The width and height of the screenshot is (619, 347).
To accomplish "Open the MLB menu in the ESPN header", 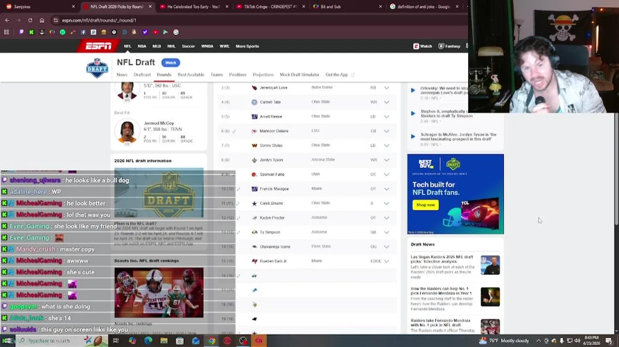I will point(157,46).
